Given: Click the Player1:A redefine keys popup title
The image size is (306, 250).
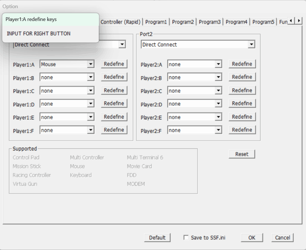Looking at the screenshot, I should [x=31, y=19].
